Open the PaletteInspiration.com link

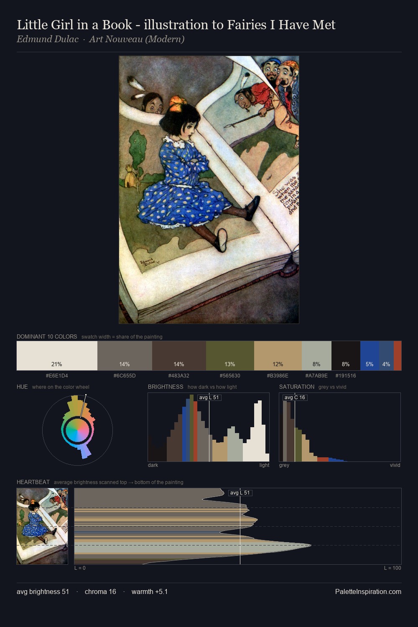[368, 591]
